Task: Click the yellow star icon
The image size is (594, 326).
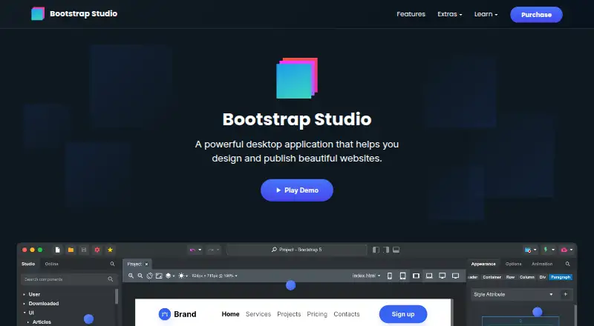Action: [x=110, y=250]
